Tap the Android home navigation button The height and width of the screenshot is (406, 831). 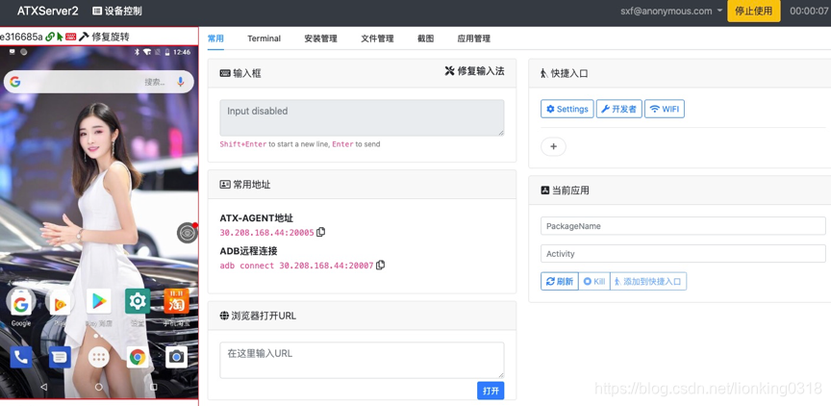(98, 387)
